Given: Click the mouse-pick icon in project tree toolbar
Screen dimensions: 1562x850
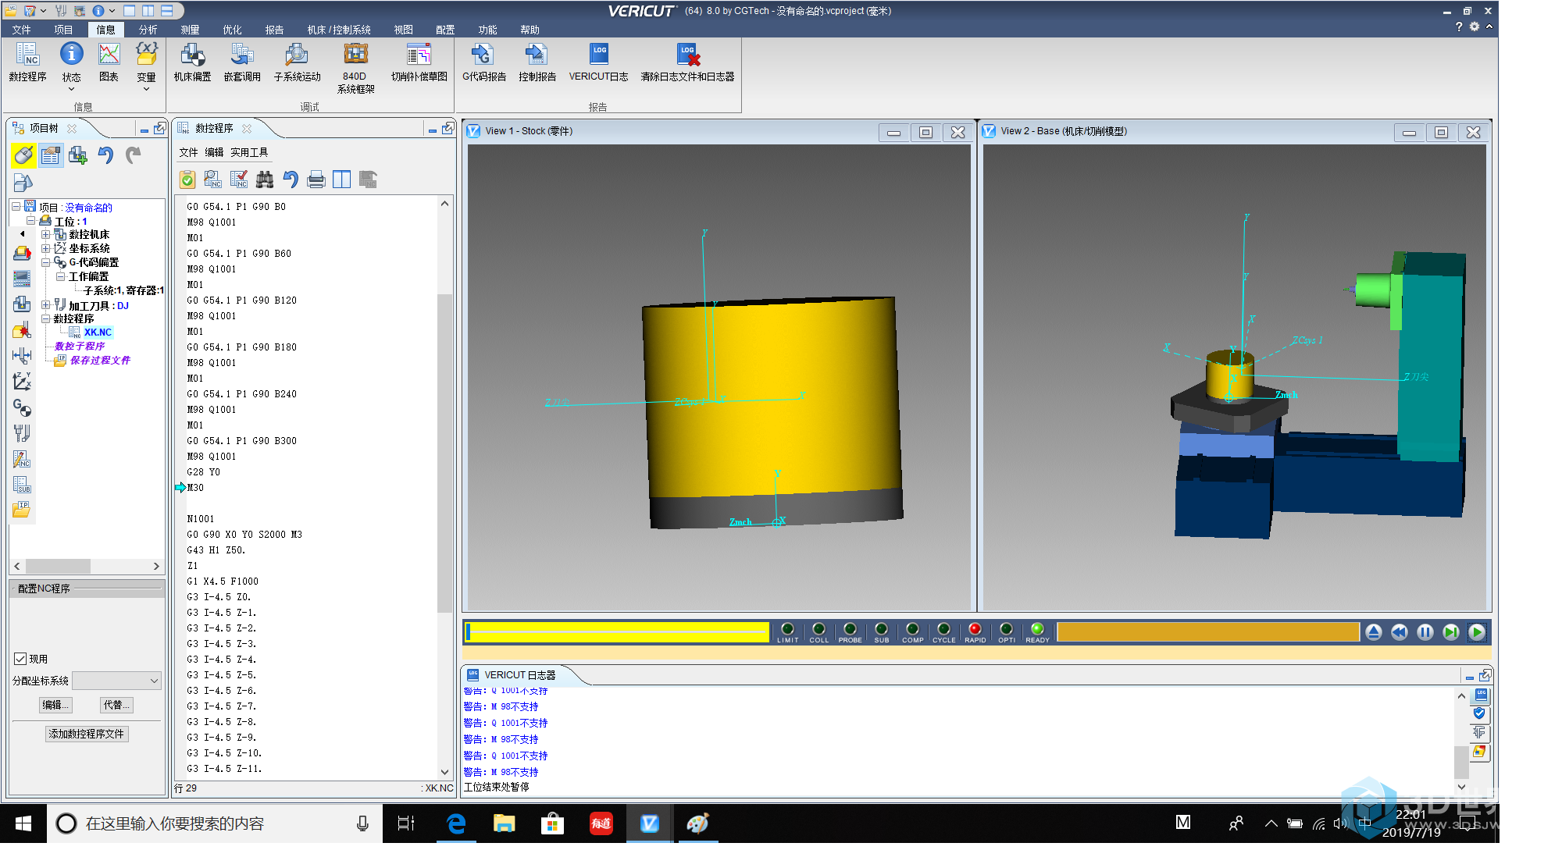Looking at the screenshot, I should coord(23,155).
